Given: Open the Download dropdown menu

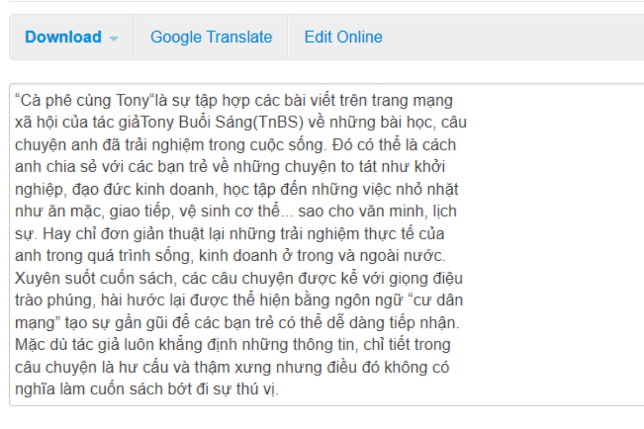Looking at the screenshot, I should (71, 37).
